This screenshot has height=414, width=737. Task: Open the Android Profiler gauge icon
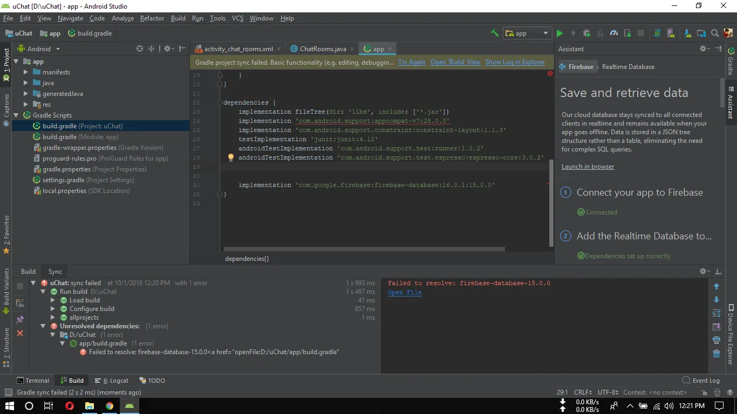pyautogui.click(x=613, y=33)
